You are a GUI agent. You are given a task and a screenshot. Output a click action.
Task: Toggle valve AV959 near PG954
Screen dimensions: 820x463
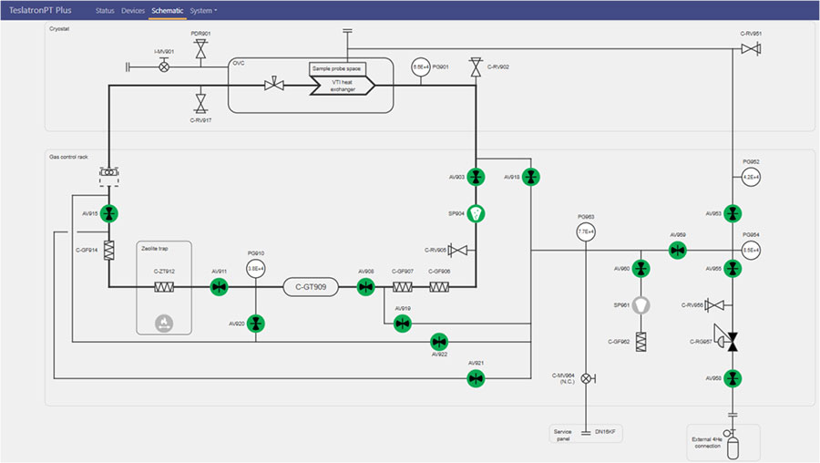click(x=677, y=250)
